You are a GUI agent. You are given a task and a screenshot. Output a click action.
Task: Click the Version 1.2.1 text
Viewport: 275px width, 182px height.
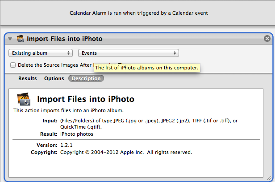pos(54,145)
